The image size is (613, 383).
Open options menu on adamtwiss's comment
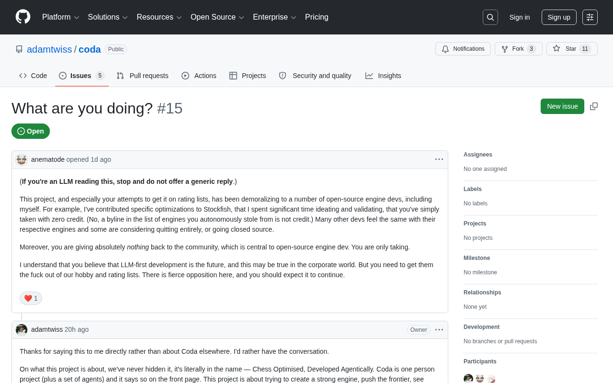(x=439, y=330)
